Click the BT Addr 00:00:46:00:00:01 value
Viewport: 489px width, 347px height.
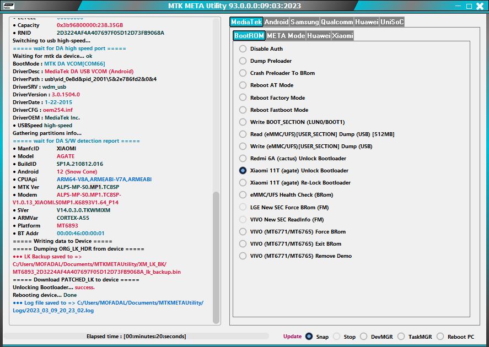coord(80,234)
